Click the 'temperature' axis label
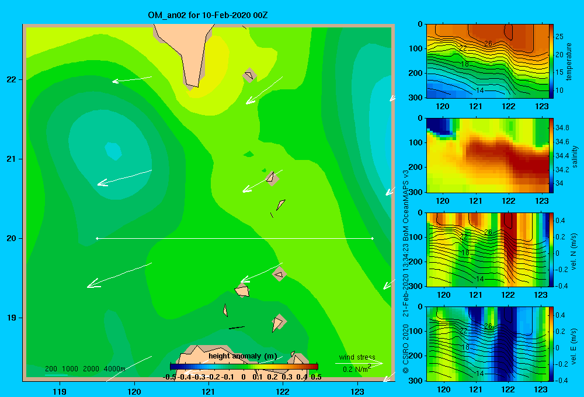Image resolution: width=584 pixels, height=397 pixels. [569, 61]
